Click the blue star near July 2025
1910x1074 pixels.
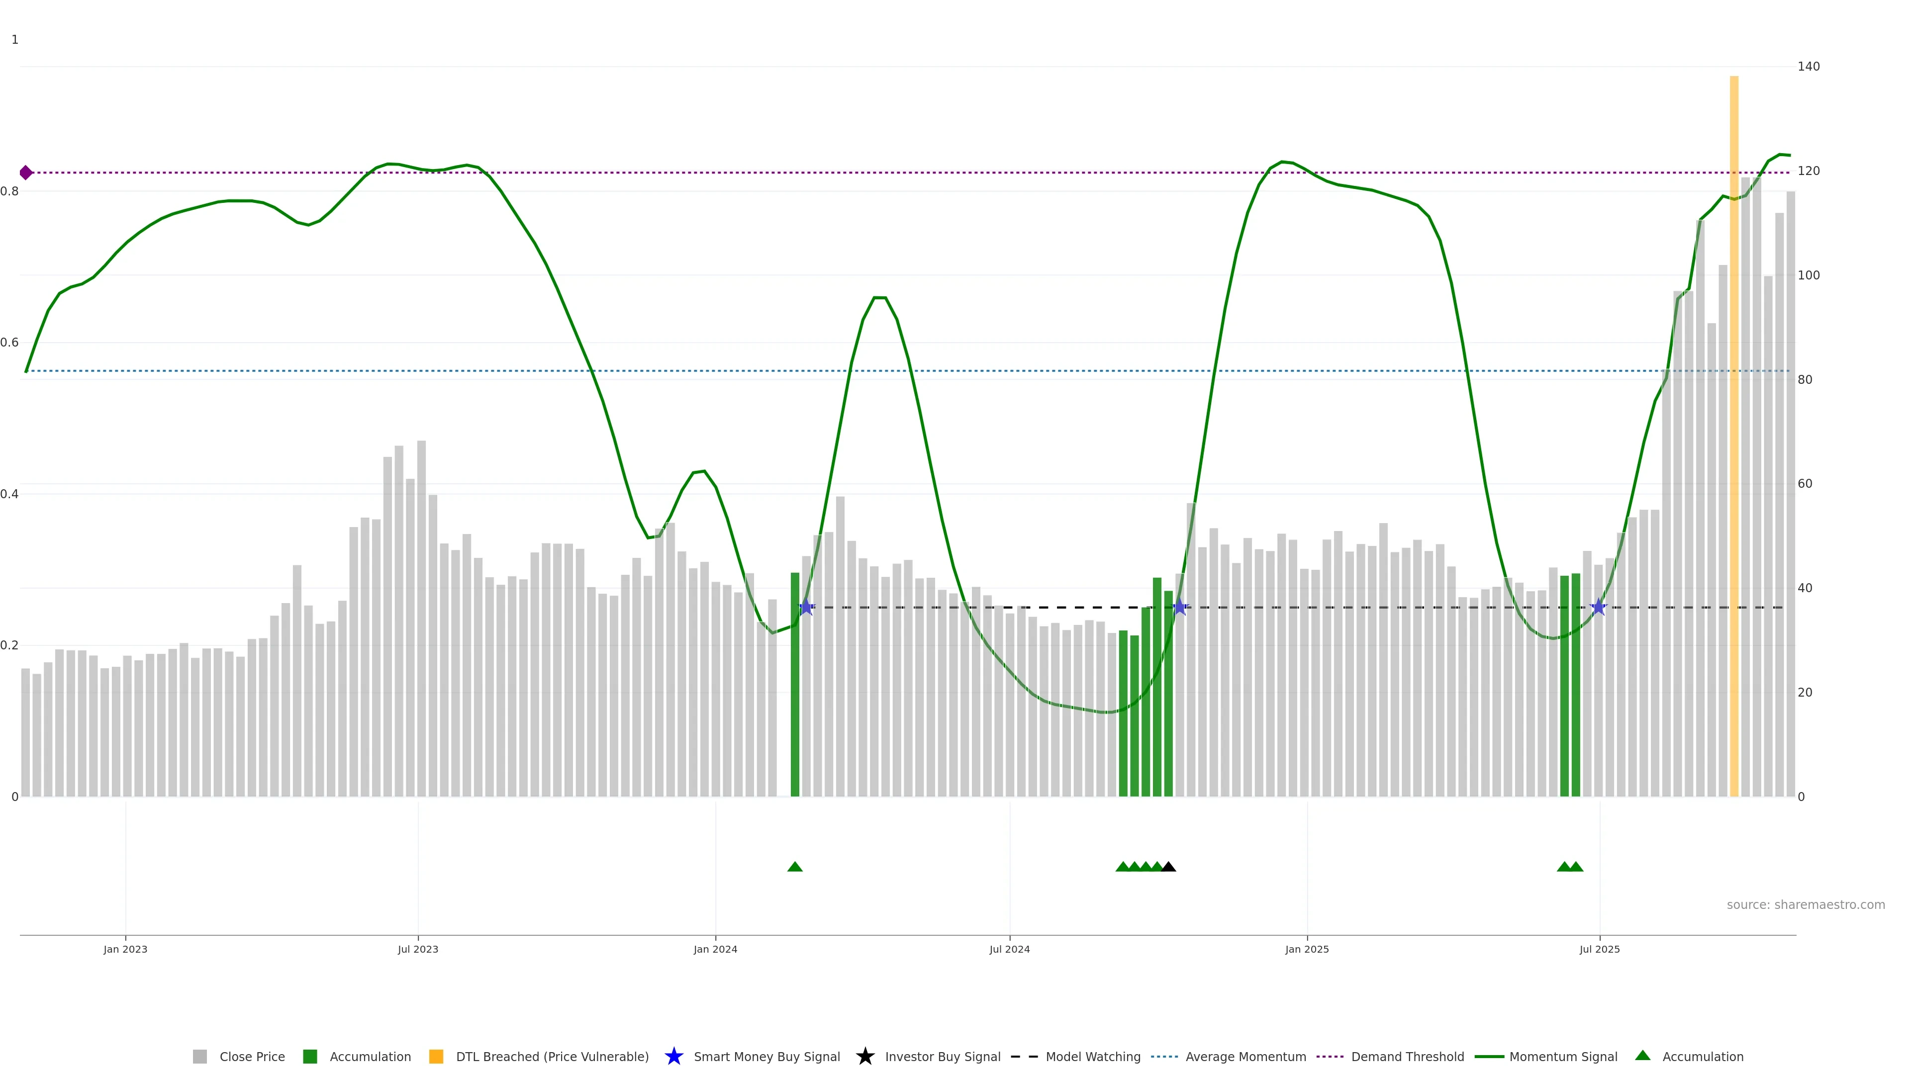[x=1599, y=607]
